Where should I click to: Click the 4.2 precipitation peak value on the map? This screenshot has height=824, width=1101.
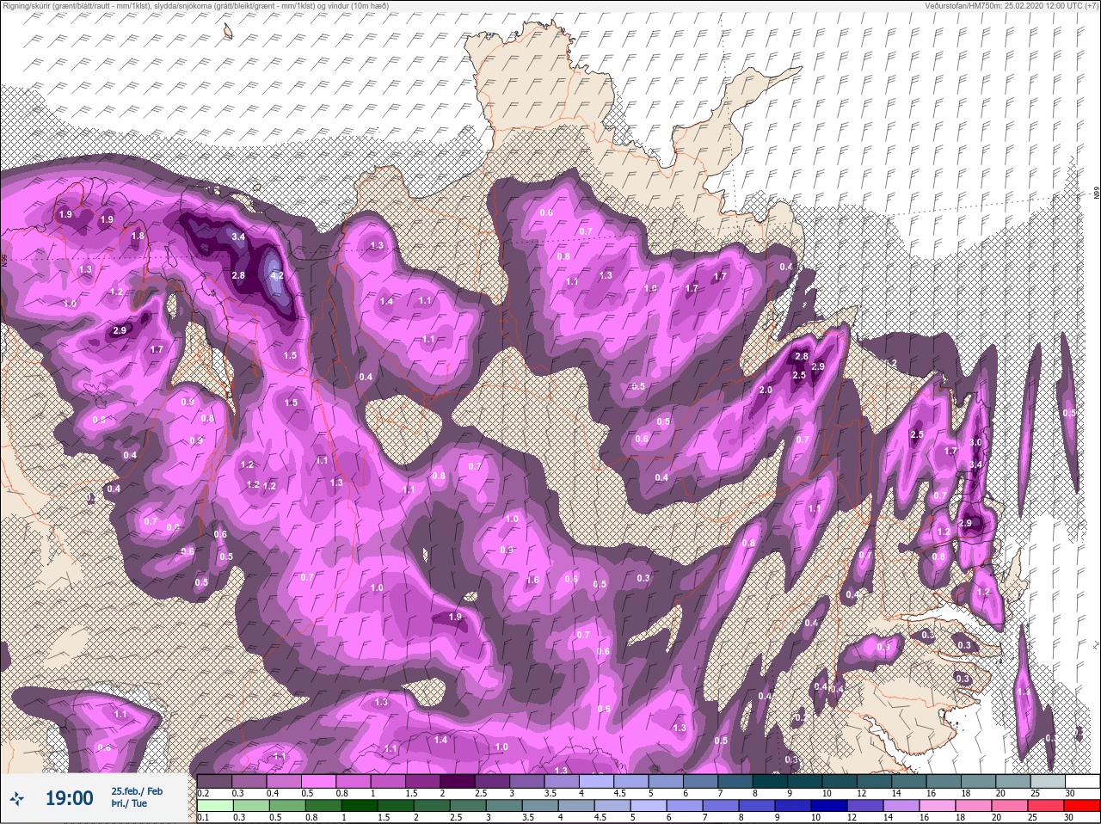point(277,276)
